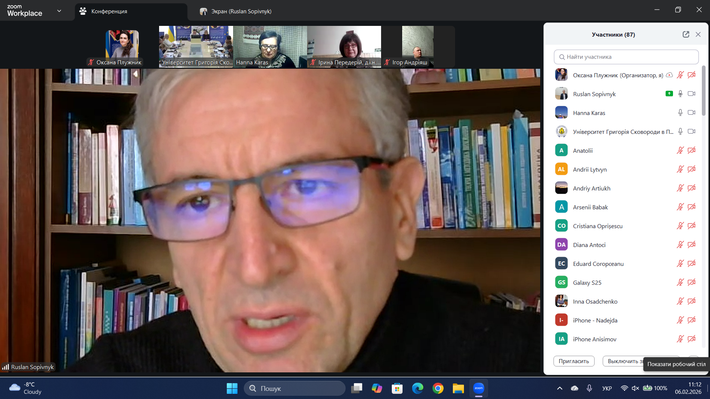Screen dimensions: 710x399
Task: Open Task View on the taskbar
Action: (357, 388)
